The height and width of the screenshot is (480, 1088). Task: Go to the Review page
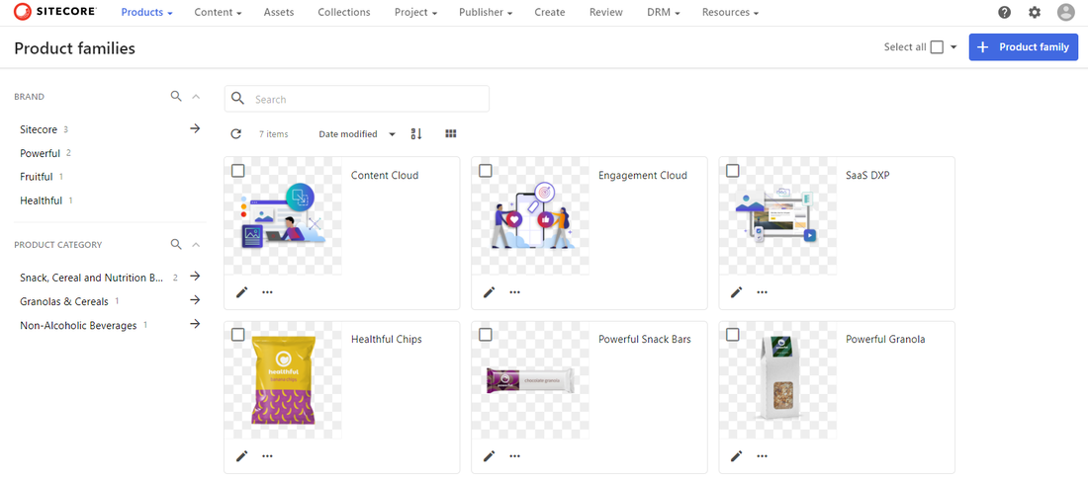coord(605,13)
